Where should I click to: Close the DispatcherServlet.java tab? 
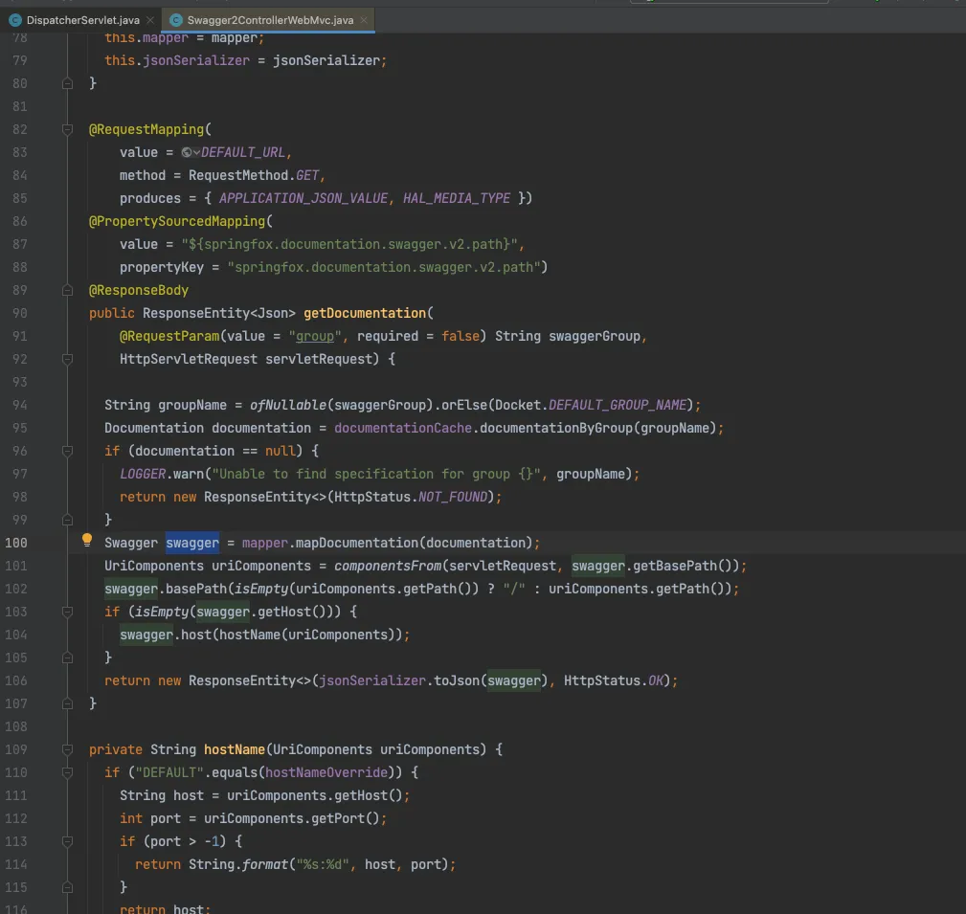coord(150,19)
